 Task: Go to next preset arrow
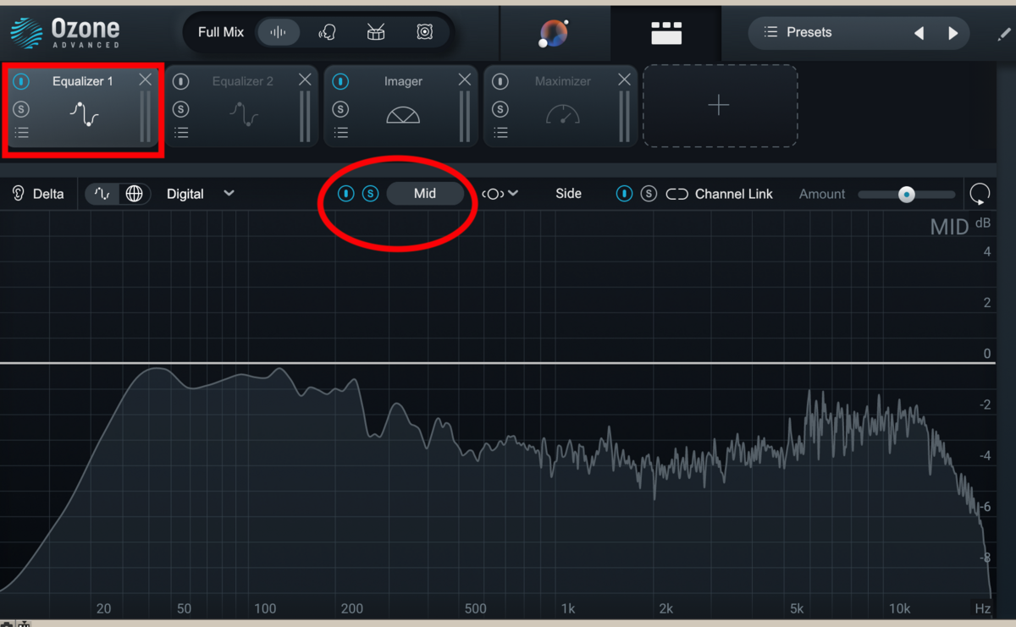tap(953, 33)
